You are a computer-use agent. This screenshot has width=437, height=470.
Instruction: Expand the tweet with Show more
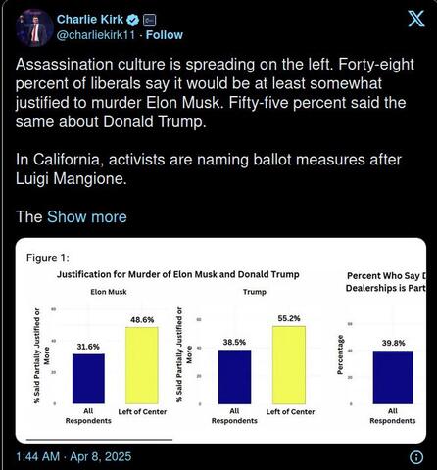click(87, 216)
